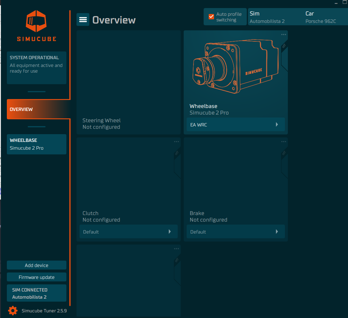Viewport: 348px width, 318px height.
Task: Open three-dot options on the bottom unnamed card
Action: (x=177, y=249)
